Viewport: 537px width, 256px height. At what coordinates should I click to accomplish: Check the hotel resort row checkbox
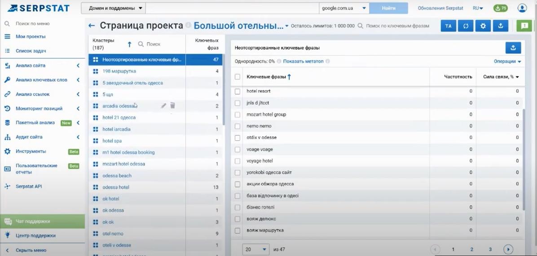(x=238, y=91)
